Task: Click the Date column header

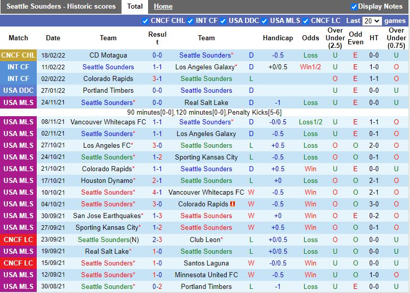Action: pos(53,38)
